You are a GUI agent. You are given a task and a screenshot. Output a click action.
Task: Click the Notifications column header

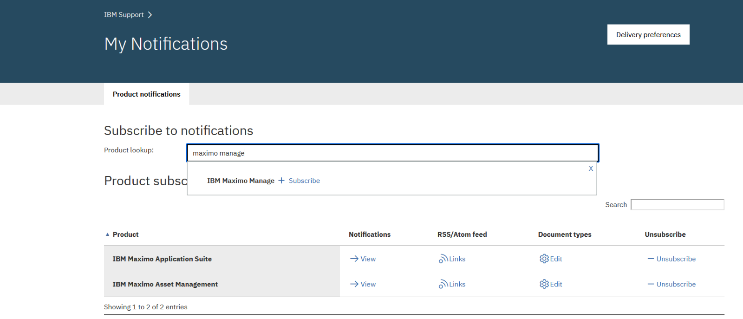pos(370,234)
